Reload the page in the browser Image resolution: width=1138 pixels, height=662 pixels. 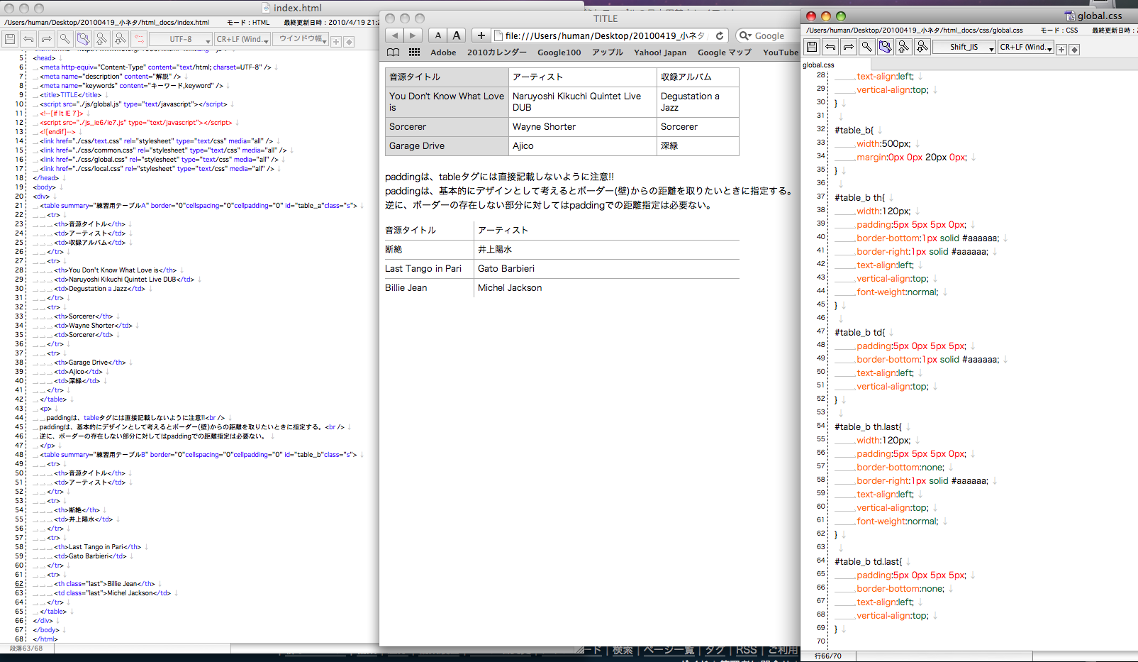coord(720,35)
